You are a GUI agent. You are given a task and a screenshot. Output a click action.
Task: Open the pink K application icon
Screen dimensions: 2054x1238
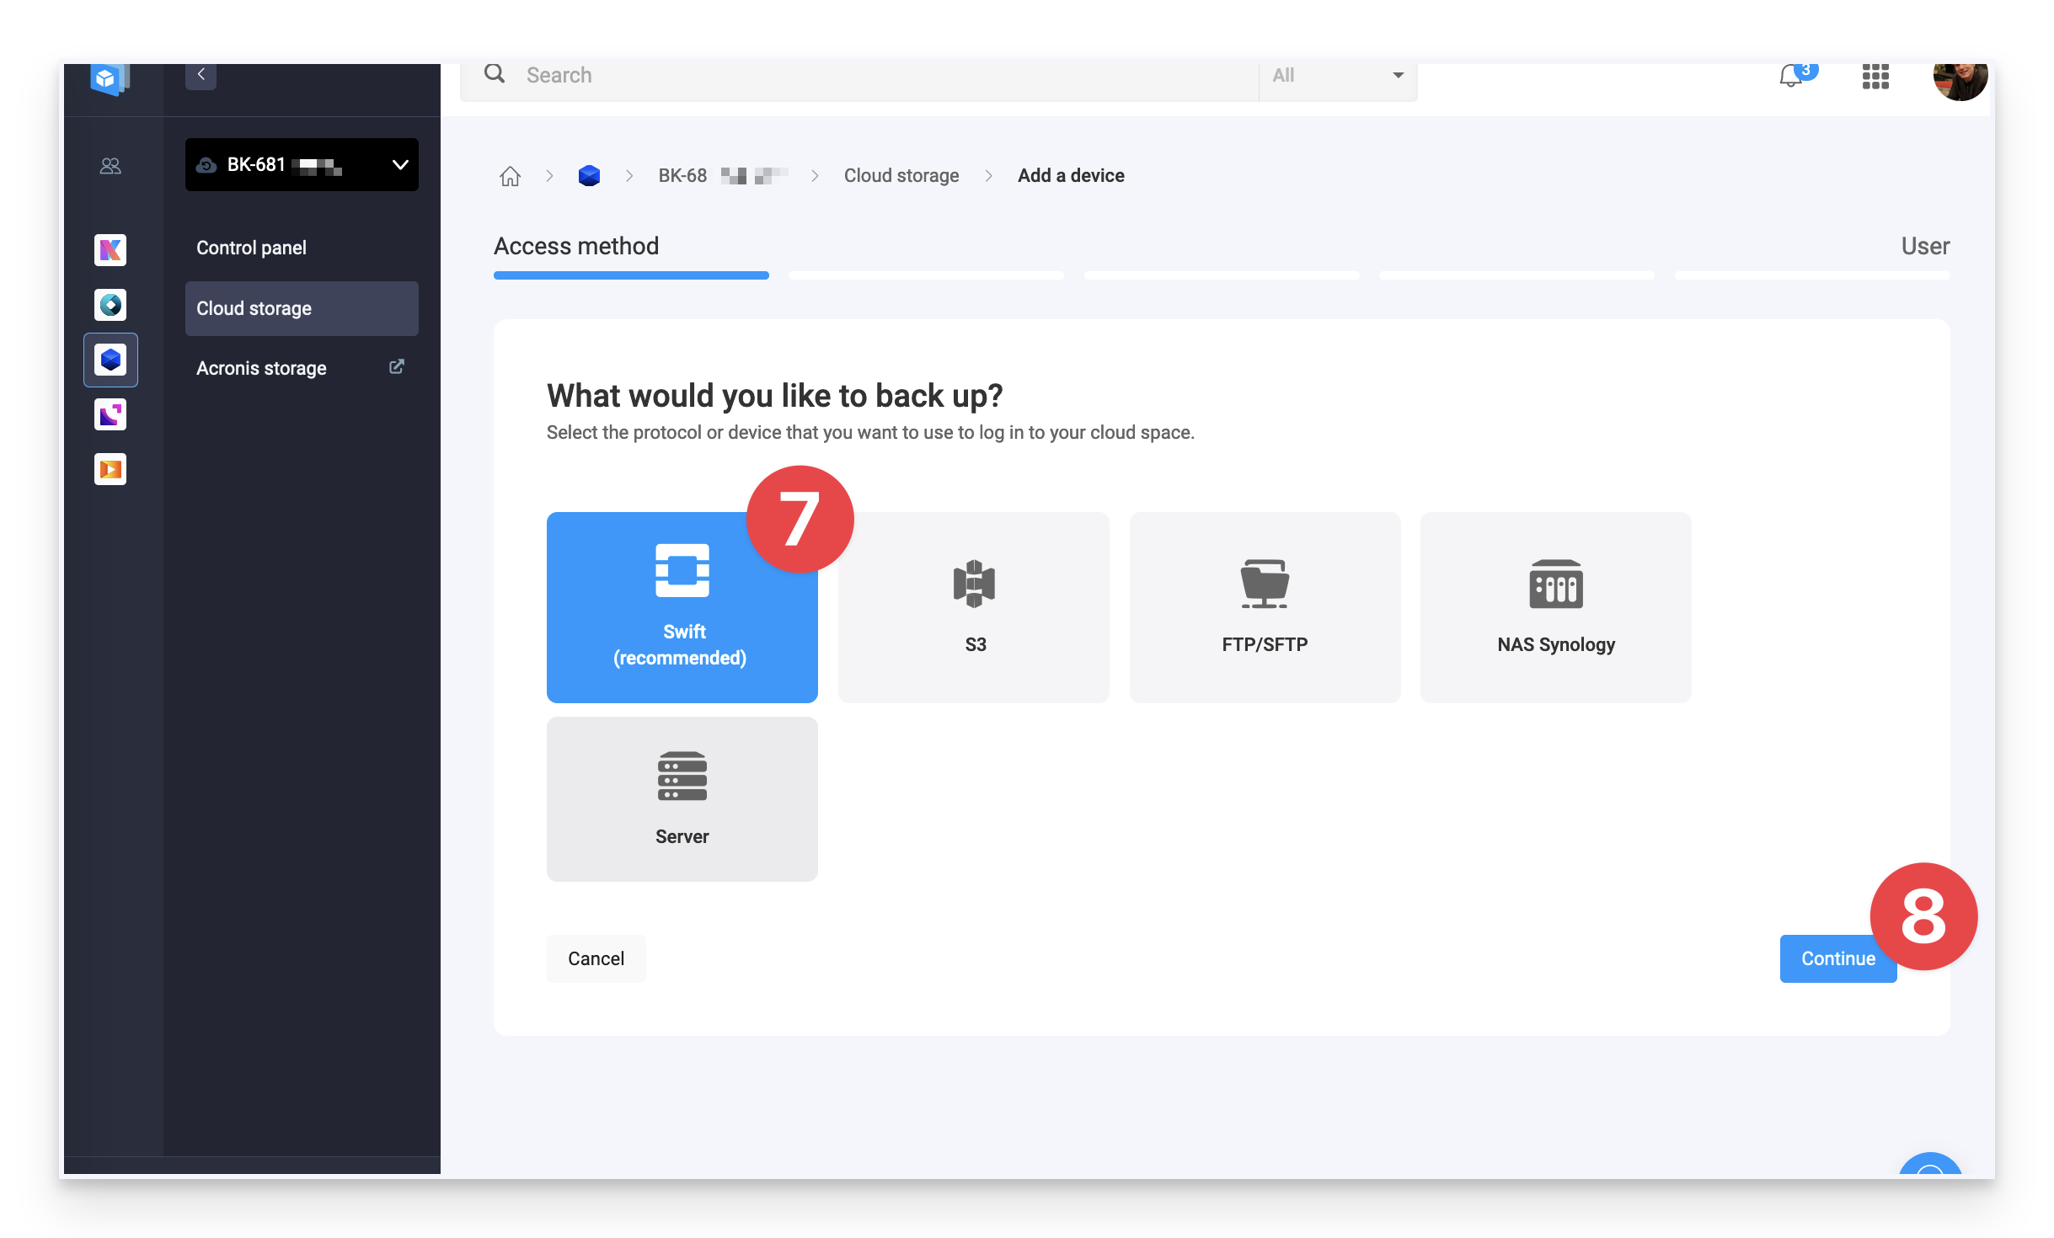(110, 250)
